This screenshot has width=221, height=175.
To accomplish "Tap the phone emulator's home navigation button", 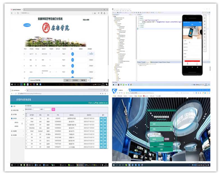I will tap(192, 72).
